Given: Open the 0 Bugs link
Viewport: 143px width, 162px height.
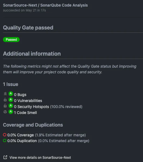Looking at the screenshot, I should tap(20, 95).
